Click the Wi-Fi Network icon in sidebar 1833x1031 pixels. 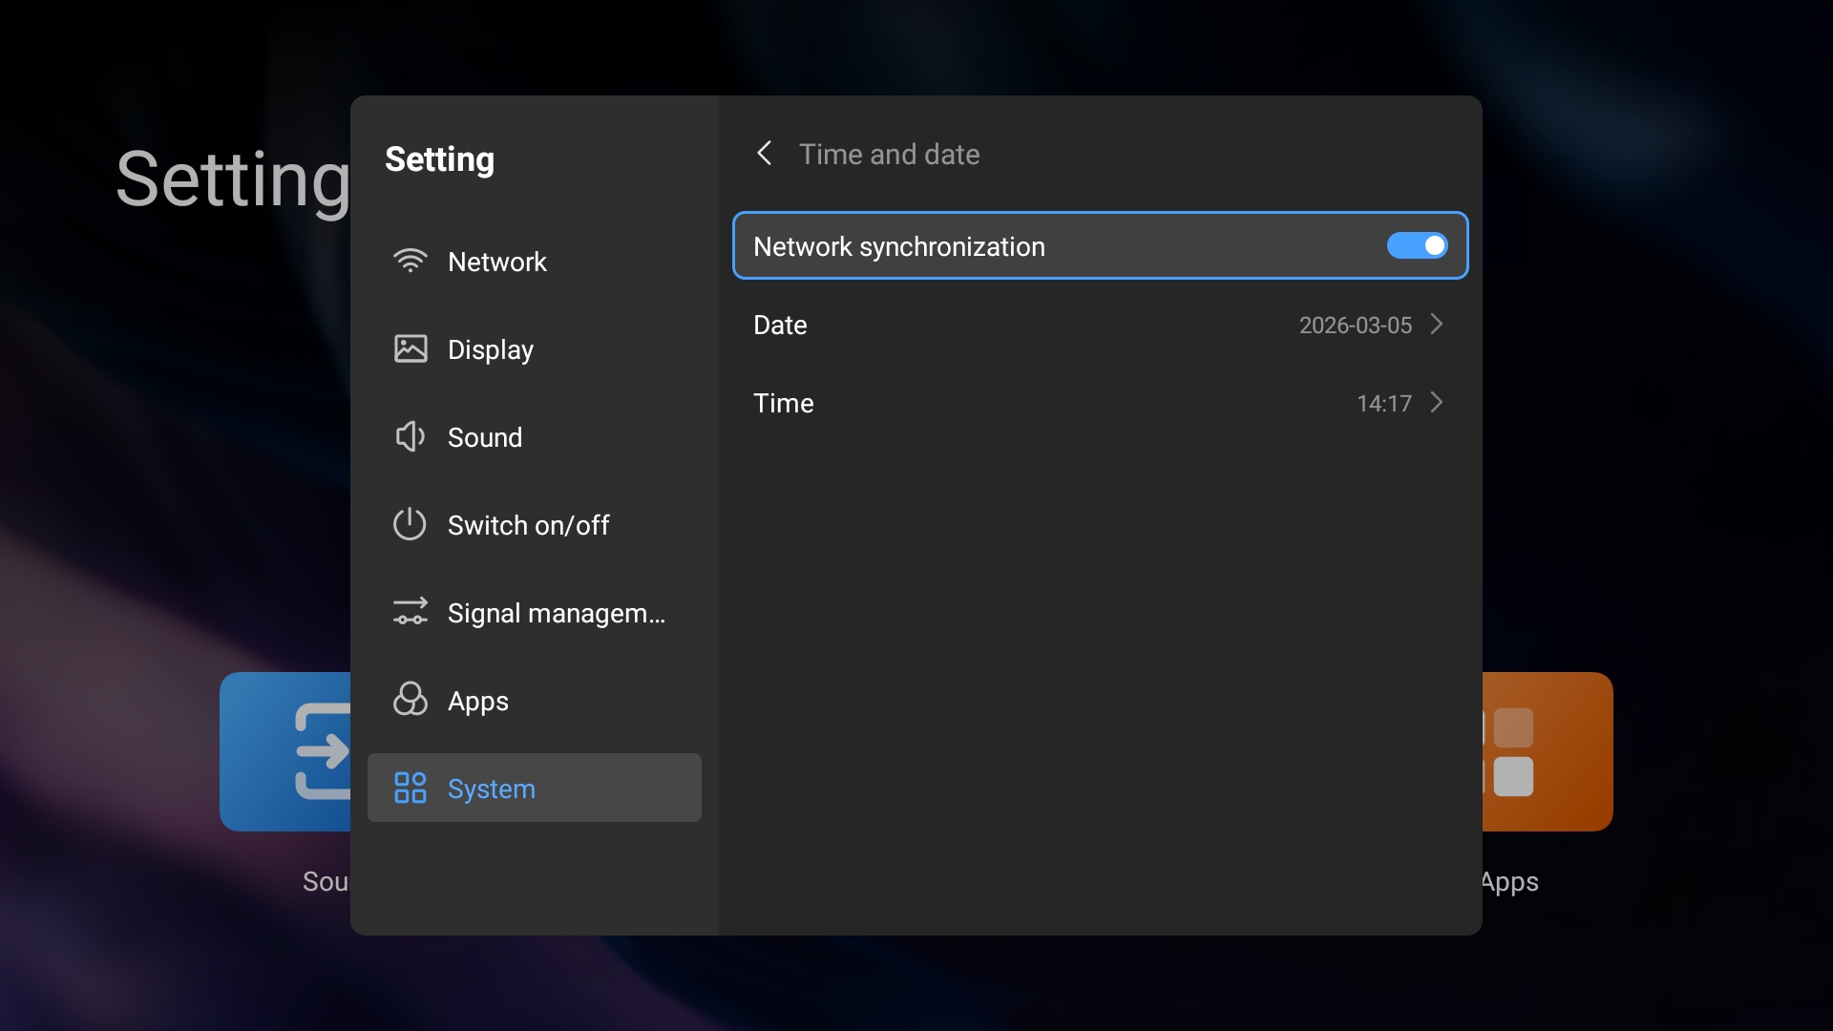411,261
